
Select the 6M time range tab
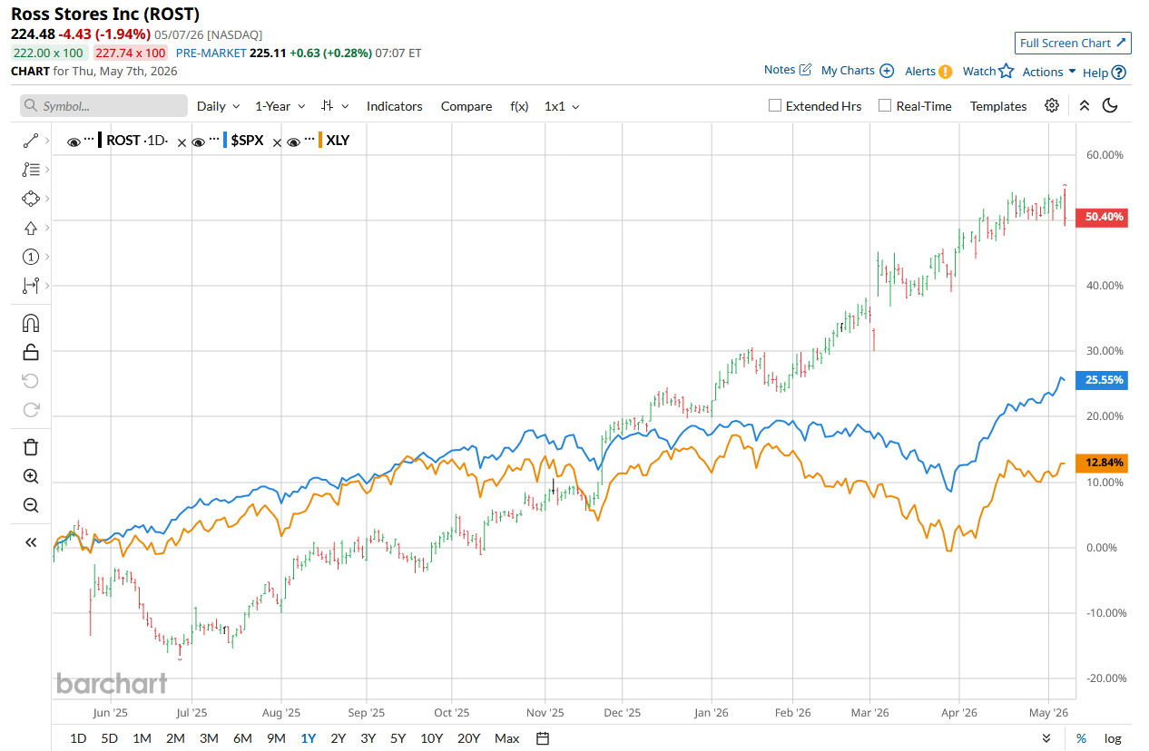coord(242,738)
